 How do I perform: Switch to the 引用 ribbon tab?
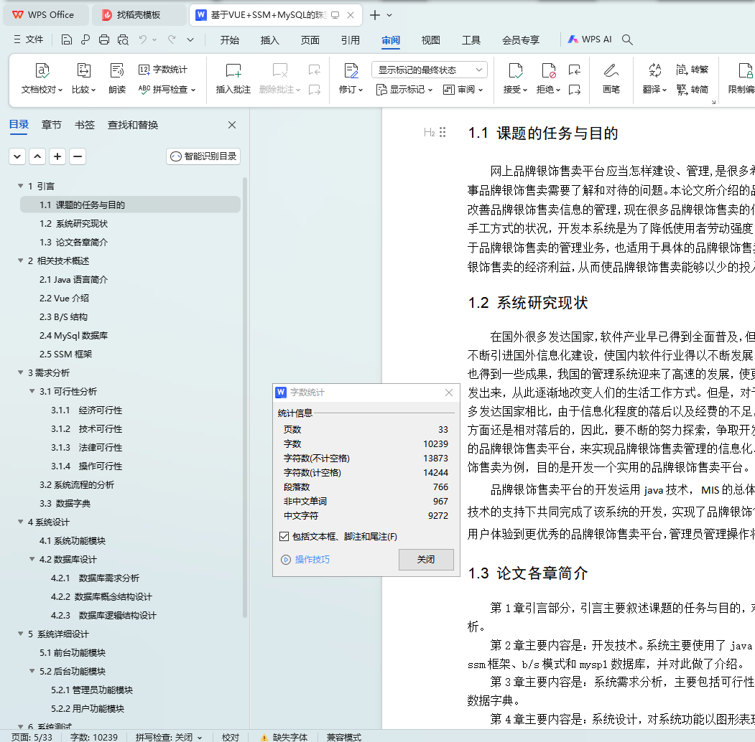351,40
